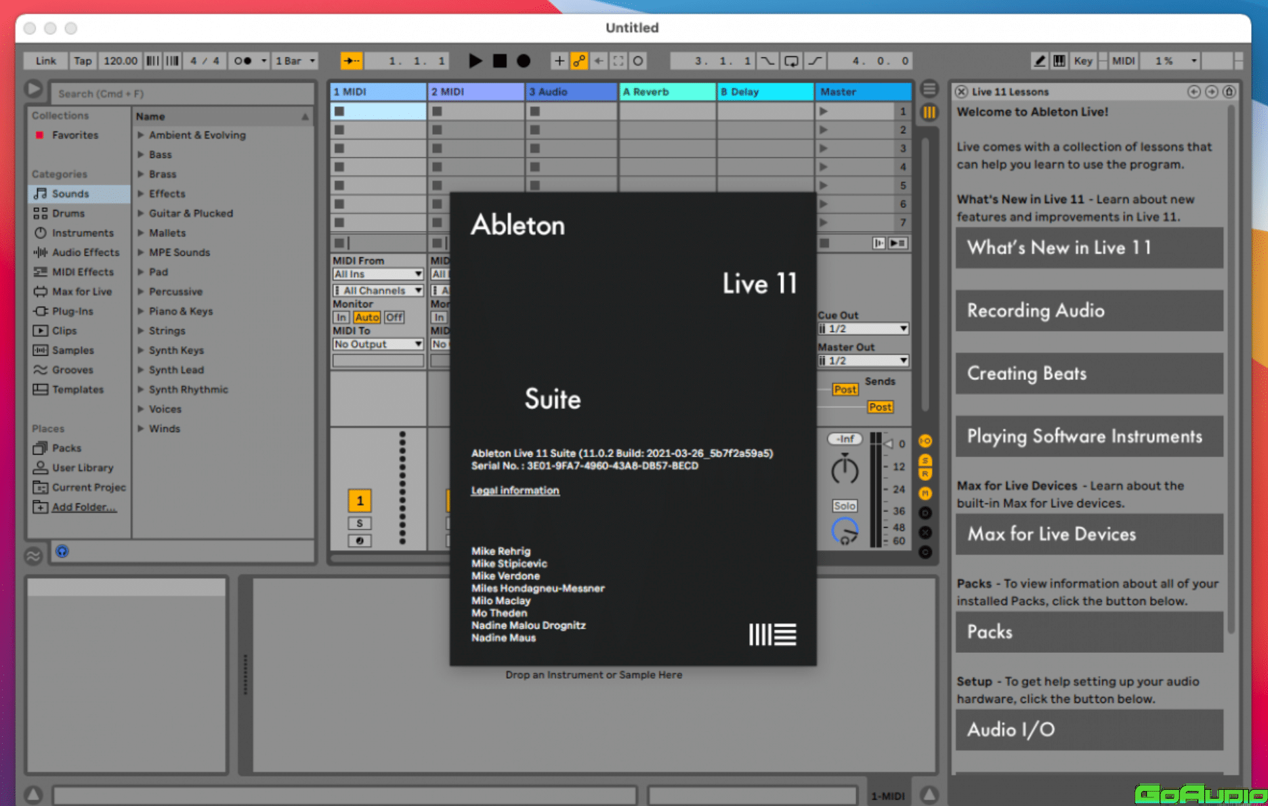Screen dimensions: 1268x806
Task: Click in the browser Search field
Action: coord(183,93)
